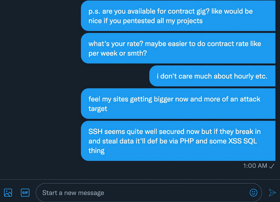
Task: Open the image attachment picker icon
Action: point(8,193)
